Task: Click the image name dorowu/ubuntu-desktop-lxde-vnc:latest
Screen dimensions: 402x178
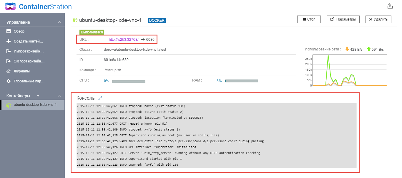Action: click(x=135, y=50)
